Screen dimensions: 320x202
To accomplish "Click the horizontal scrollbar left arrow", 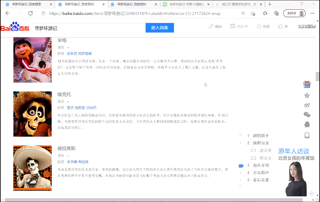I will pos(3,200).
